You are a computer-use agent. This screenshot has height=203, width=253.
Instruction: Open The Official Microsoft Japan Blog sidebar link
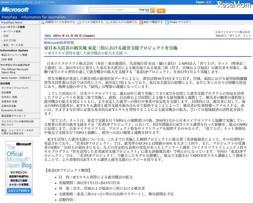tap(15, 71)
